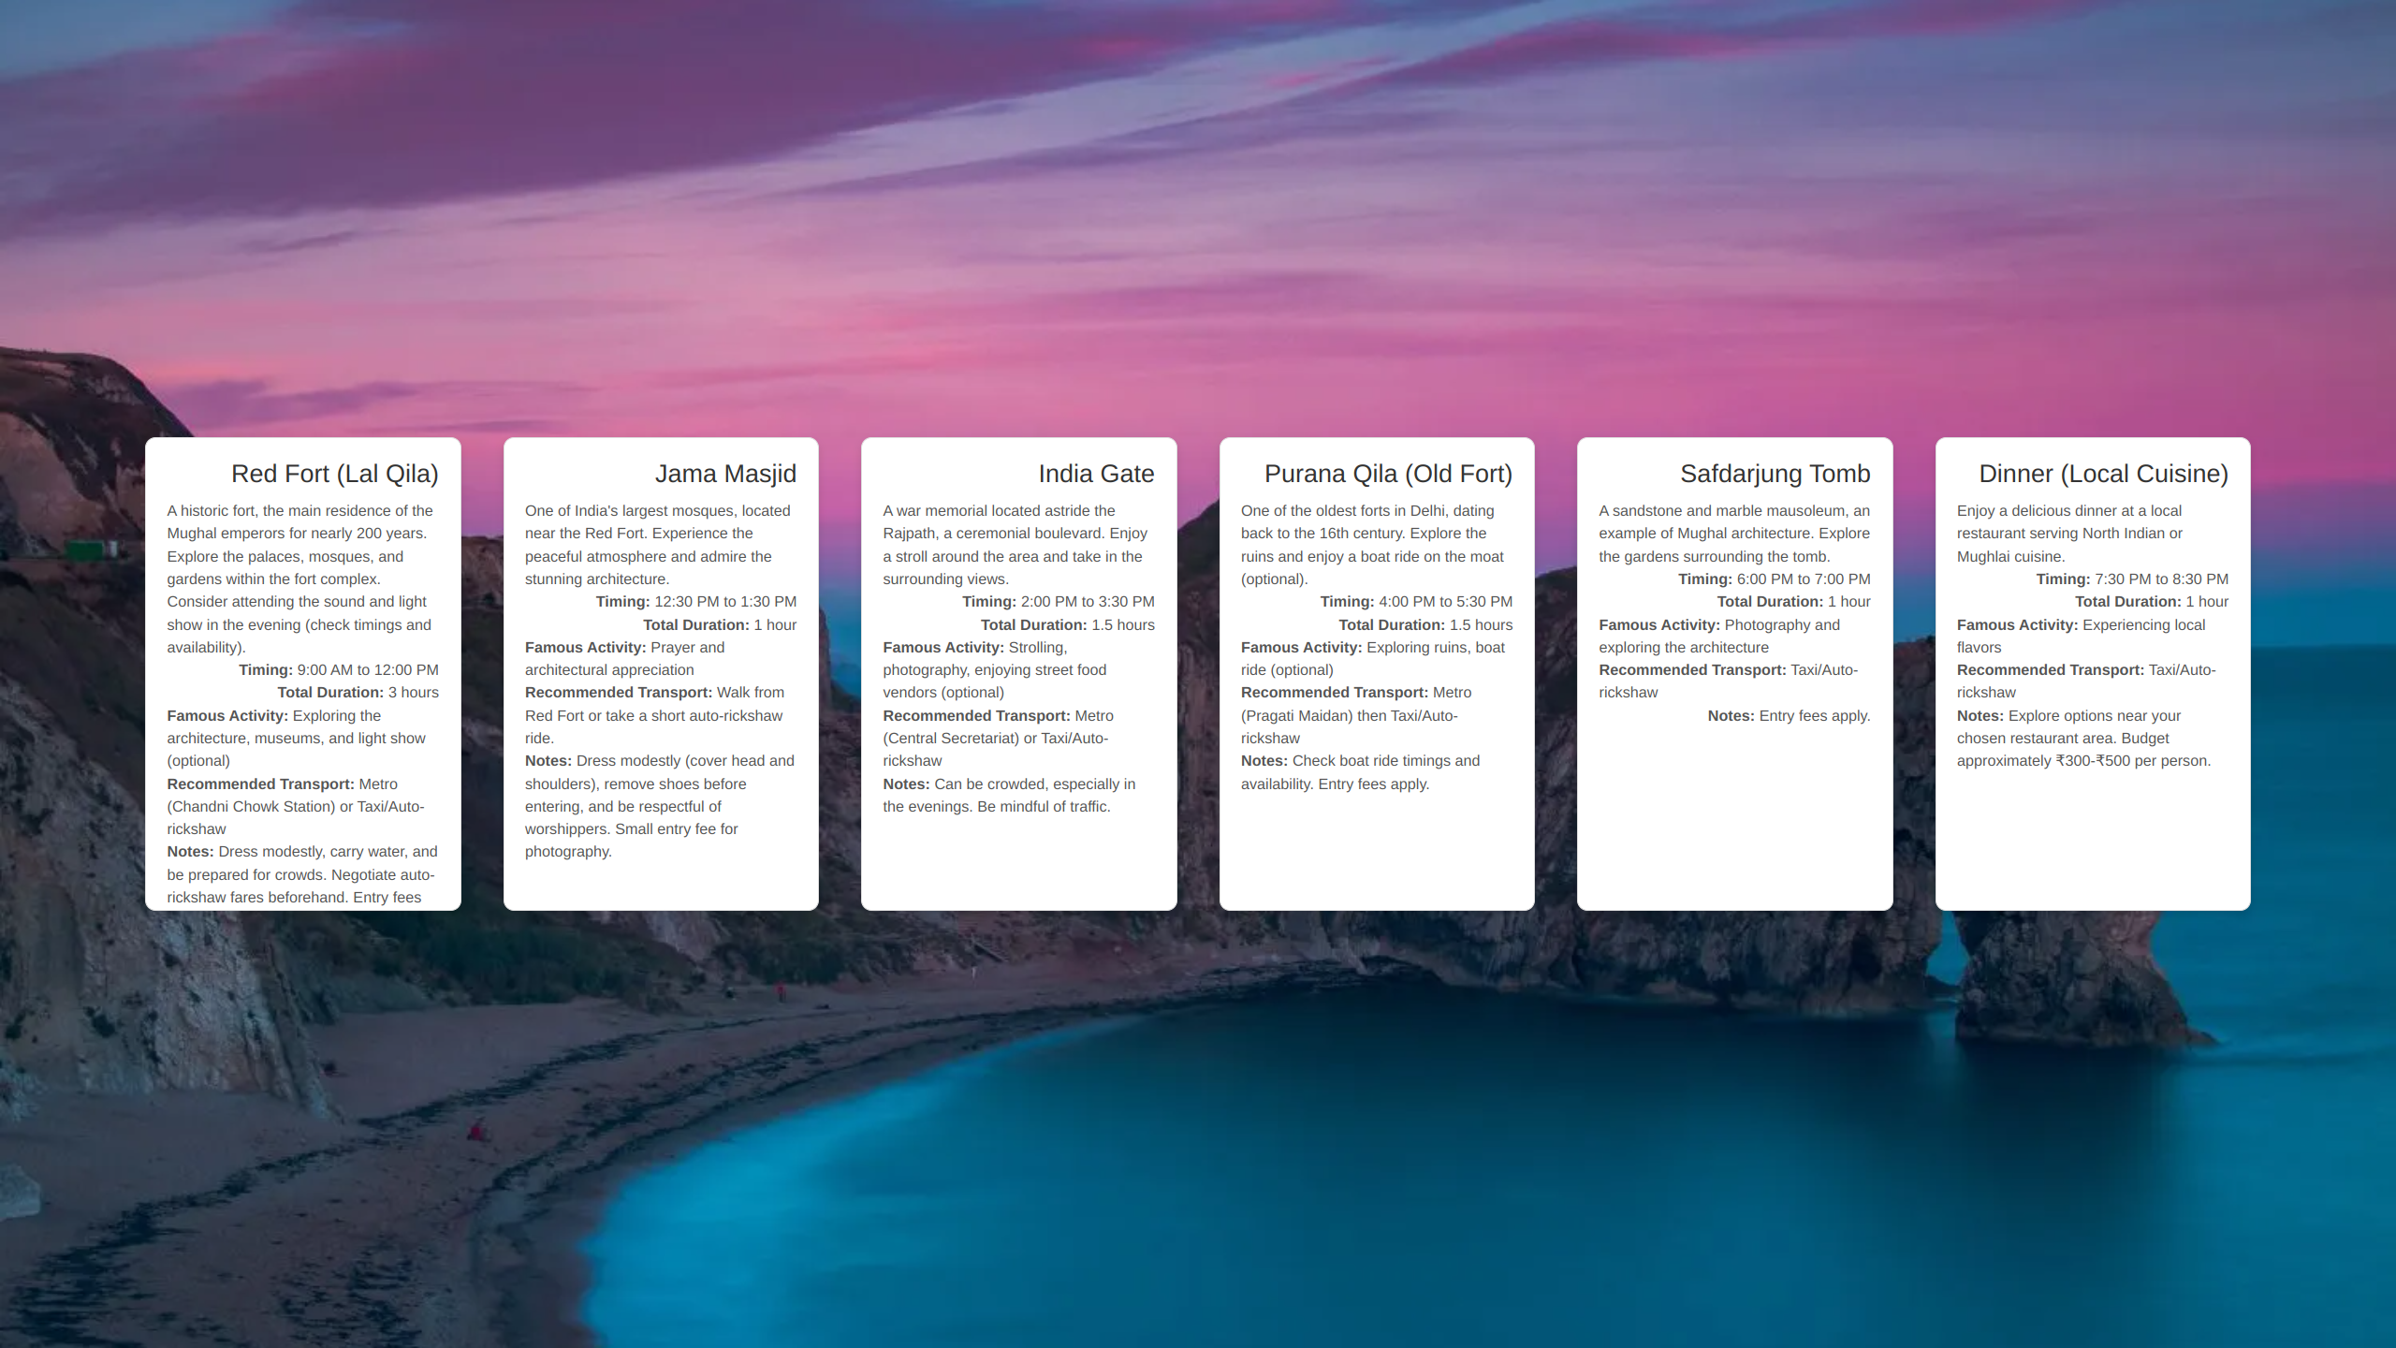Click Red Fort Total Duration 3 hours
The height and width of the screenshot is (1348, 2396).
click(358, 692)
